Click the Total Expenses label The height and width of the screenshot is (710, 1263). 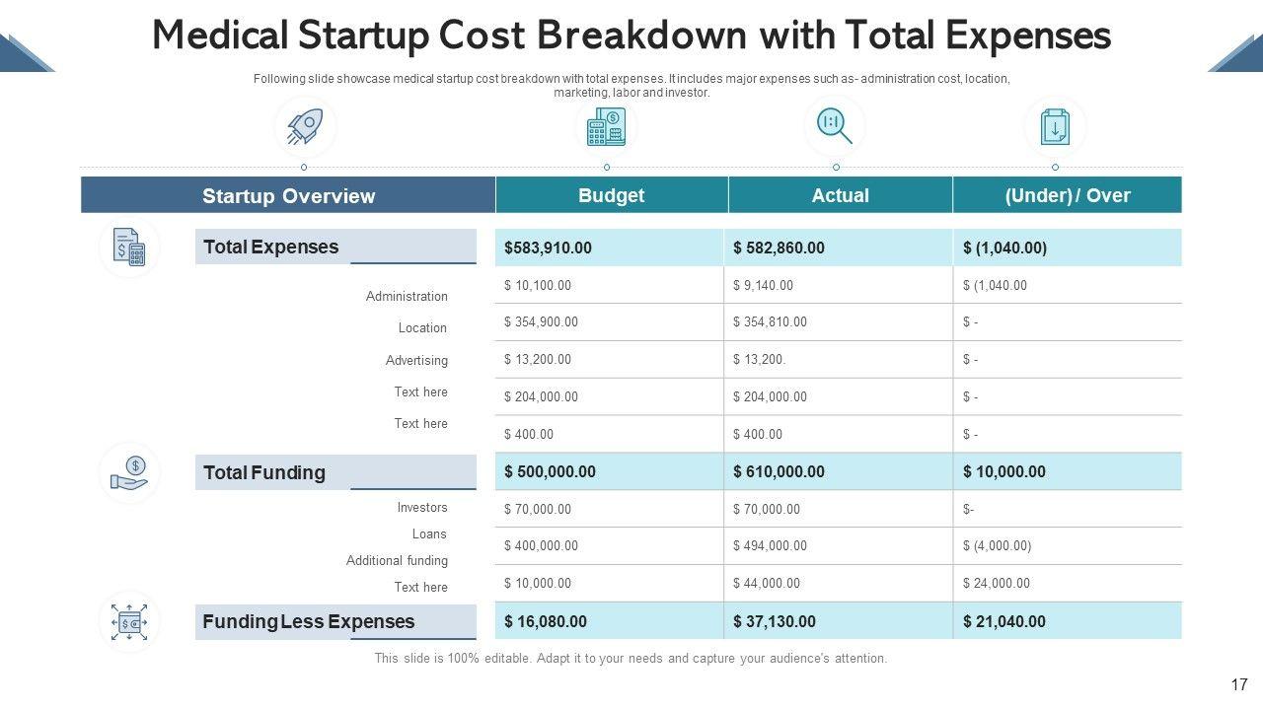271,248
